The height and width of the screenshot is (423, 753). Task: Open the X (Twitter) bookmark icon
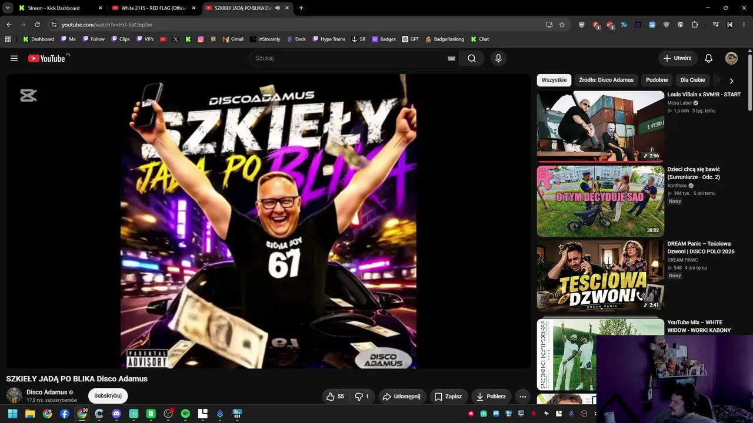tap(175, 39)
